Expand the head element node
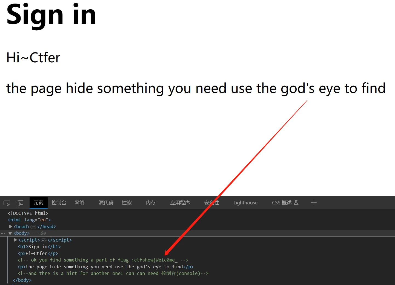This screenshot has height=285, width=395. (10, 227)
